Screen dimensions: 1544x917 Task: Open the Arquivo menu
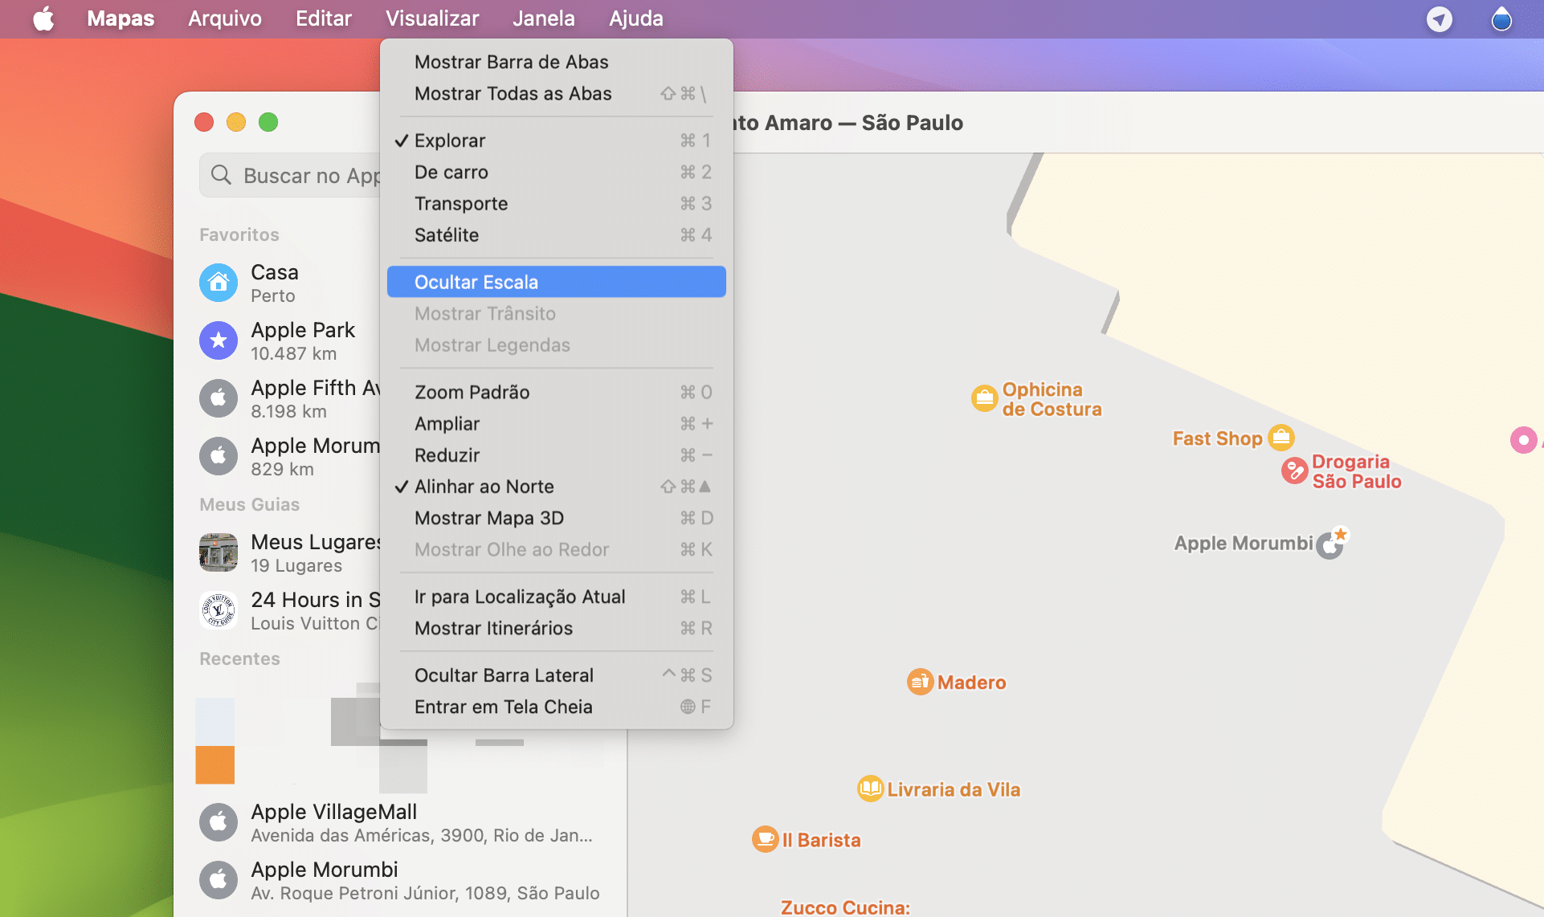tap(225, 18)
